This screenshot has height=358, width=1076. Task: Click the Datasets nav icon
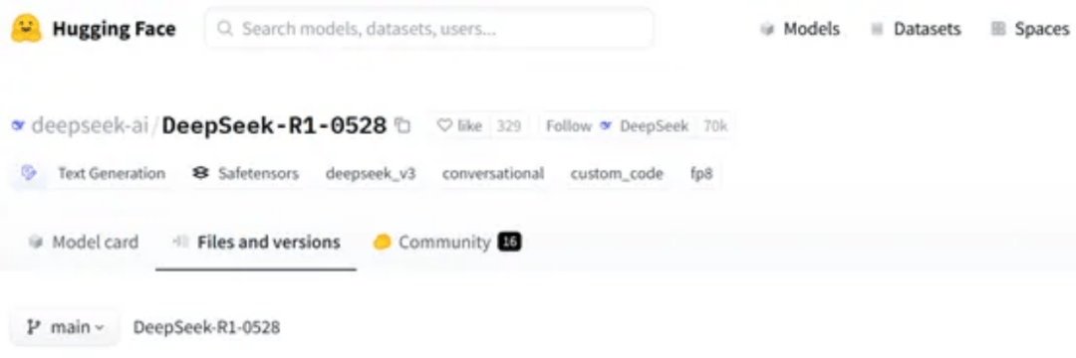tap(877, 30)
